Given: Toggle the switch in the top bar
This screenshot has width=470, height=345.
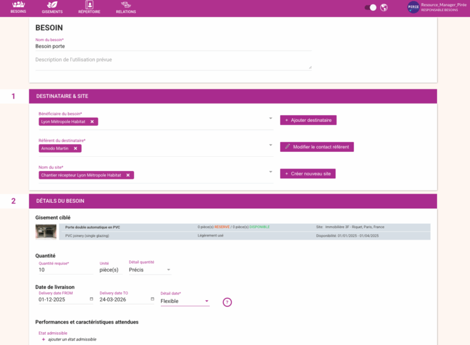Looking at the screenshot, I should 370,7.
